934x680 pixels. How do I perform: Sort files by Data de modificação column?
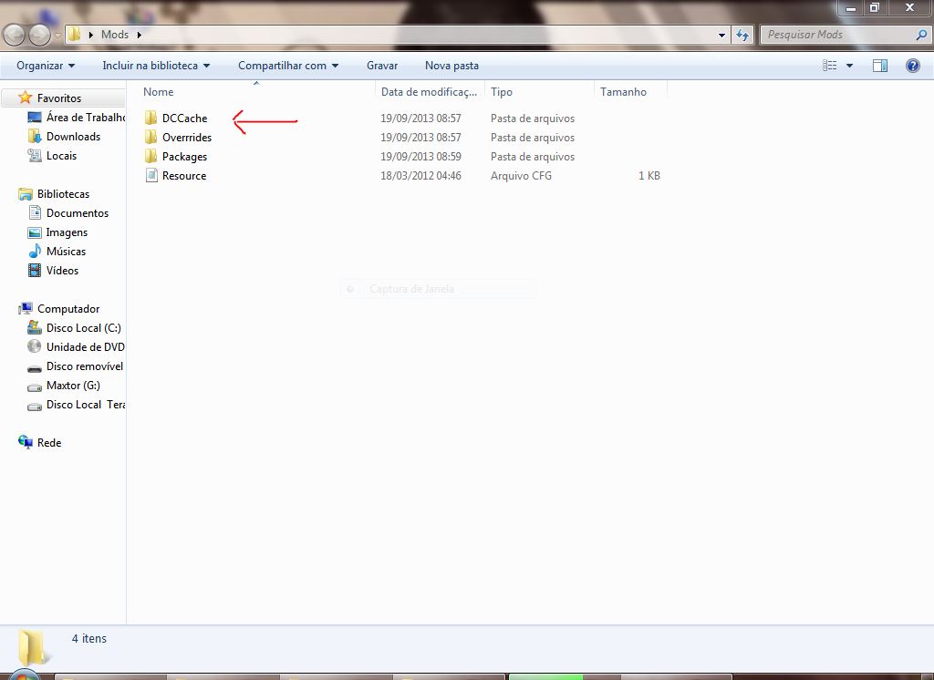coord(429,91)
